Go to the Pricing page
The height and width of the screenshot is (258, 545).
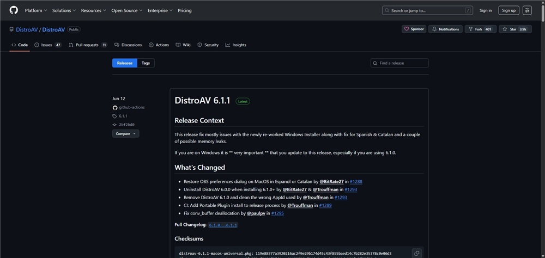[185, 10]
